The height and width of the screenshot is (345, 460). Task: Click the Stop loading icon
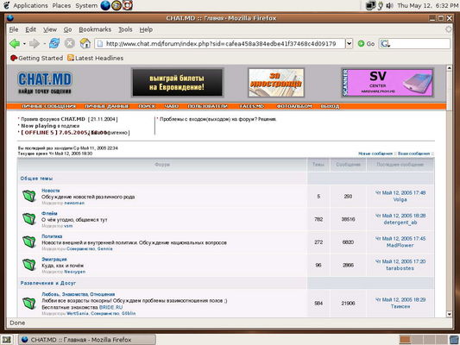70,44
